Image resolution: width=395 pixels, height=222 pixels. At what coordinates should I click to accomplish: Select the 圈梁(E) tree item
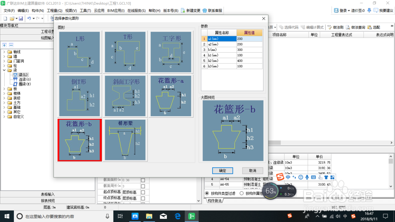coord(22,84)
